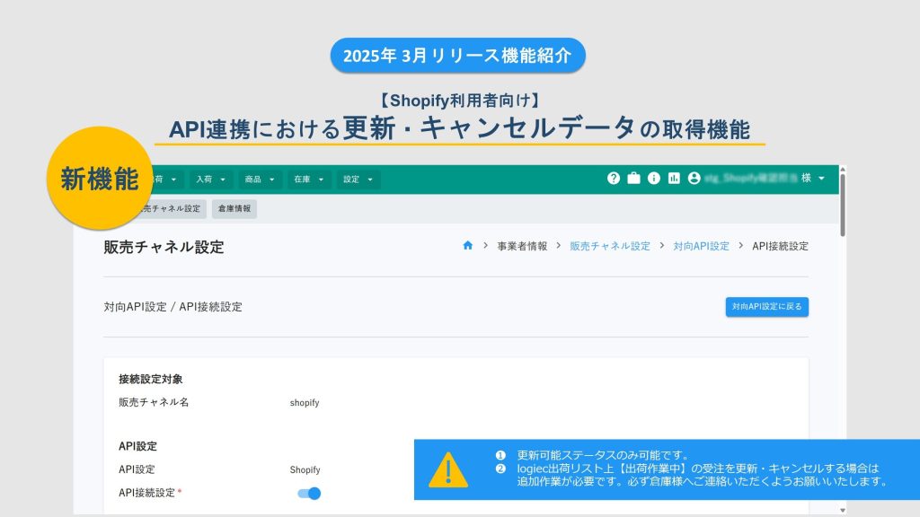Expand the 入荷 menu
Screen dimensions: 920x517
click(210, 180)
